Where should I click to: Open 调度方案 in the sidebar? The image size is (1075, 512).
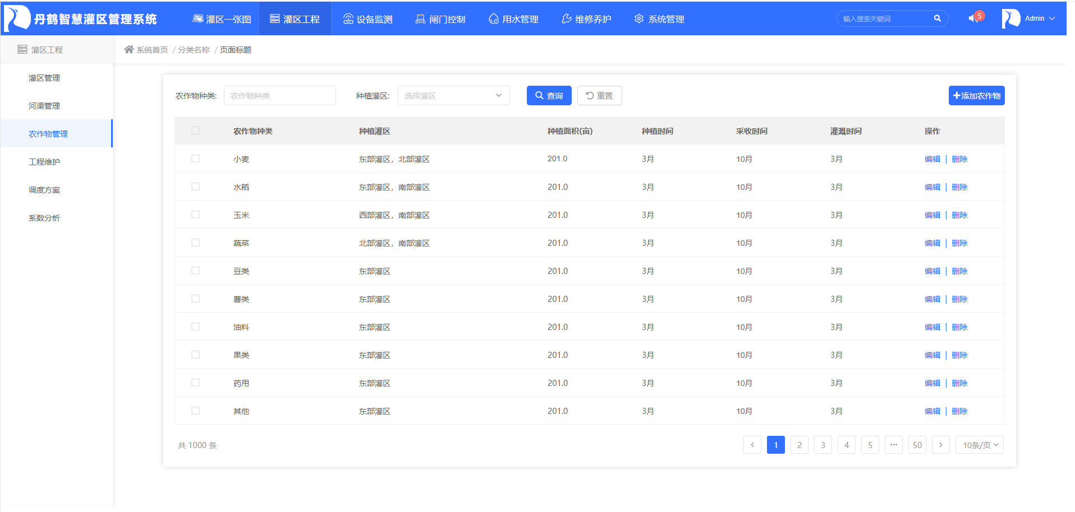click(x=56, y=189)
